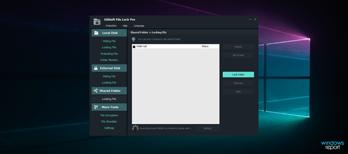Select Hiding File under Local Disk
348x154 pixels.
coord(109,41)
